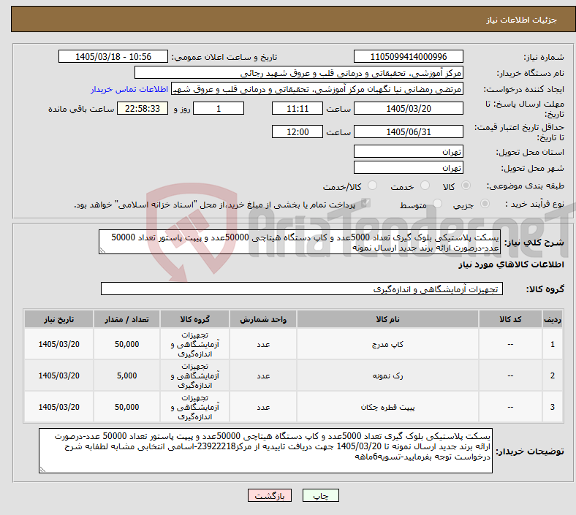Click the resize handle of the description box
Viewport: 576px width, 515px height.
102,251
